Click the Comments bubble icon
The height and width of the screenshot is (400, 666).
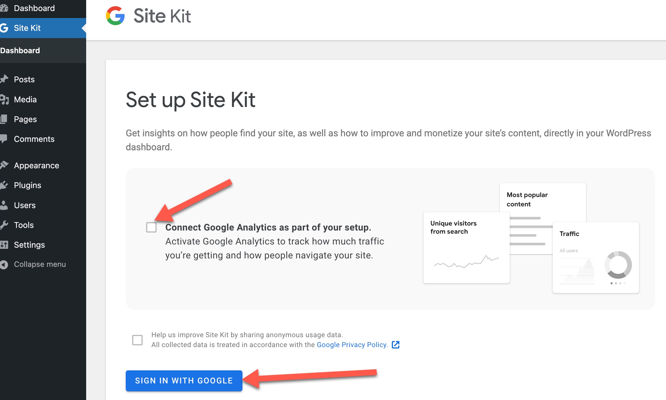[3, 139]
